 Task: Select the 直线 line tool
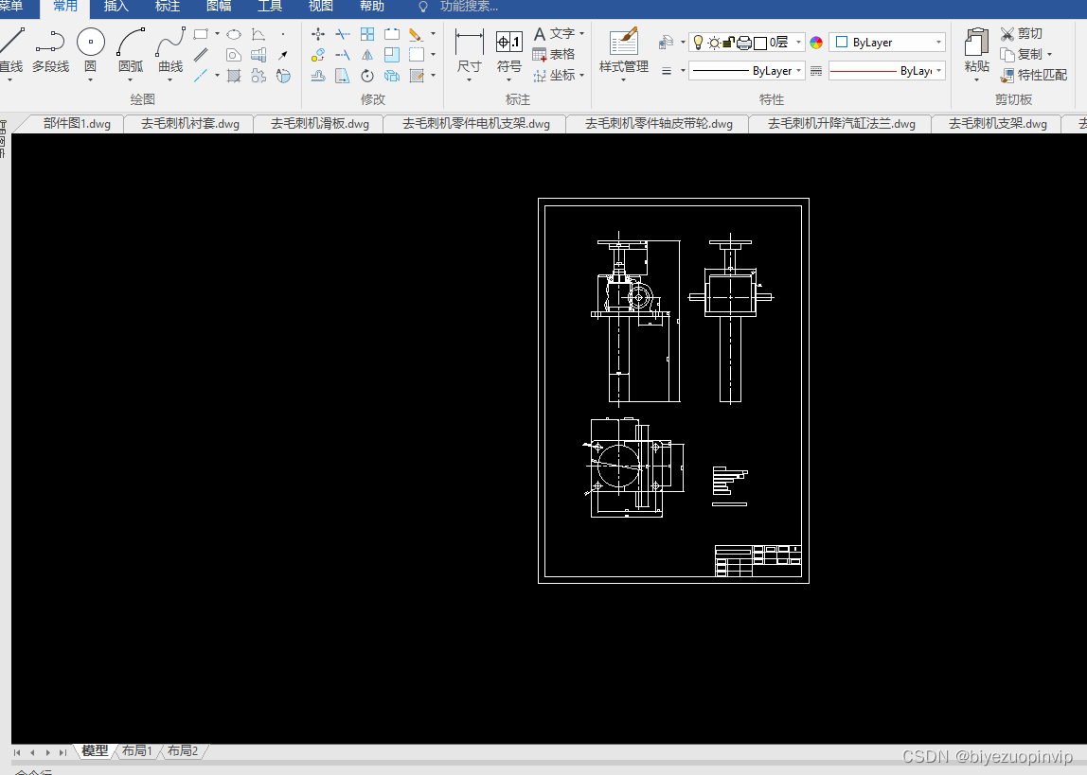click(10, 50)
